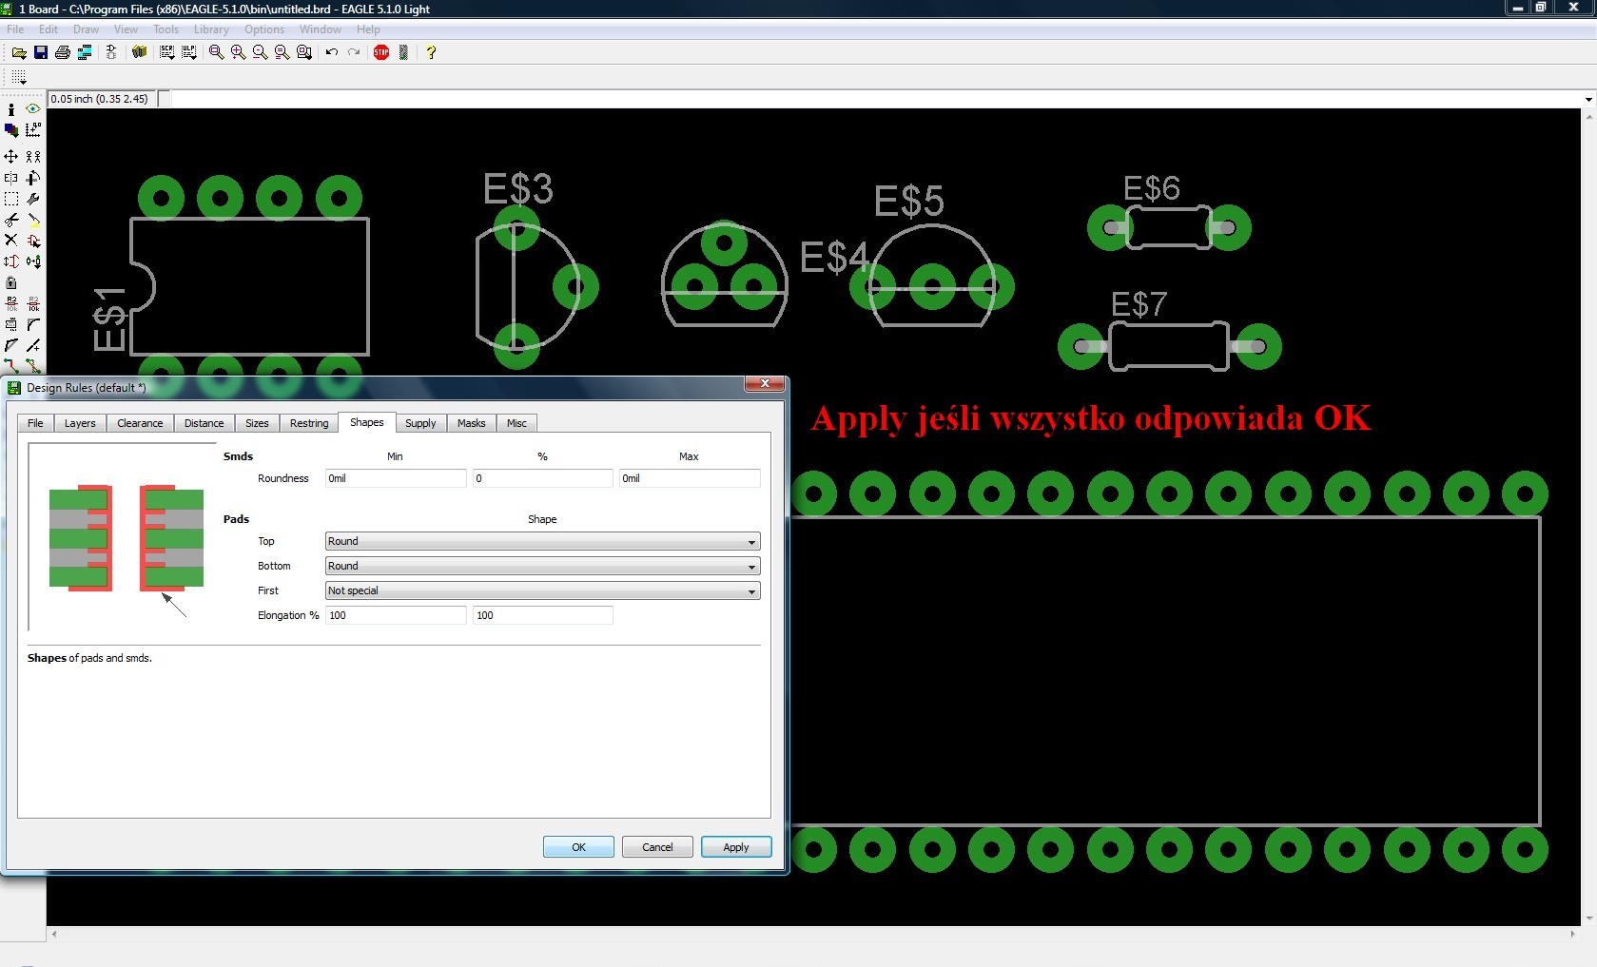This screenshot has height=967, width=1597.
Task: Run a script with the SCR icon
Action: click(x=167, y=52)
